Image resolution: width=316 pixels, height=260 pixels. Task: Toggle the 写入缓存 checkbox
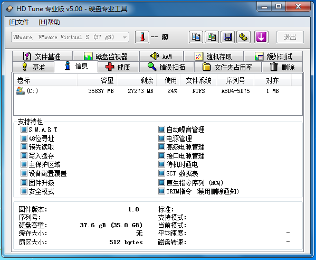24,156
